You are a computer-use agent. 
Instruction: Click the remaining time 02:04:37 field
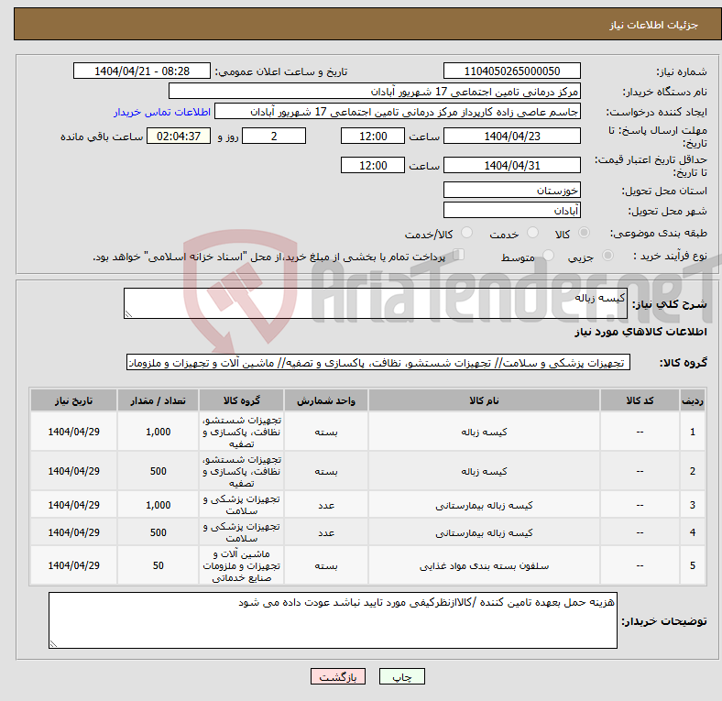coord(179,136)
